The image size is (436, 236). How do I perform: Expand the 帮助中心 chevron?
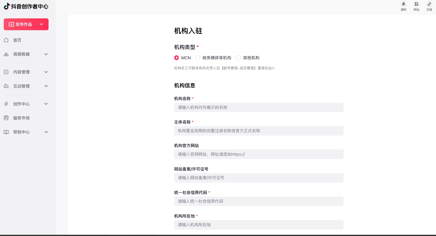click(x=46, y=132)
